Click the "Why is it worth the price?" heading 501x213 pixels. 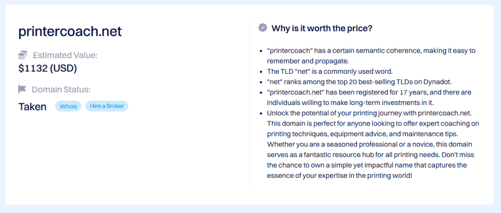[322, 28]
